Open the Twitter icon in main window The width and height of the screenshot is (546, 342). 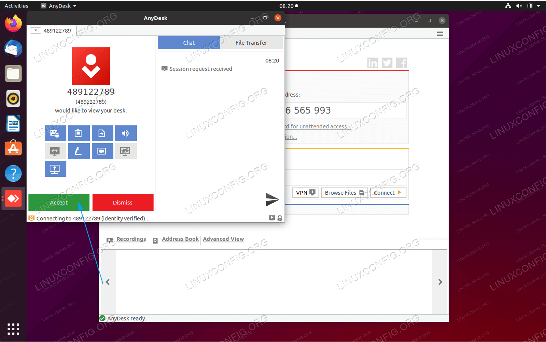387,63
